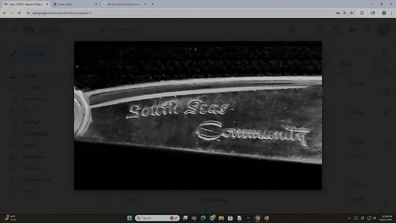The width and height of the screenshot is (396, 223).
Task: Open the saved passwords key icon
Action: pos(338,13)
